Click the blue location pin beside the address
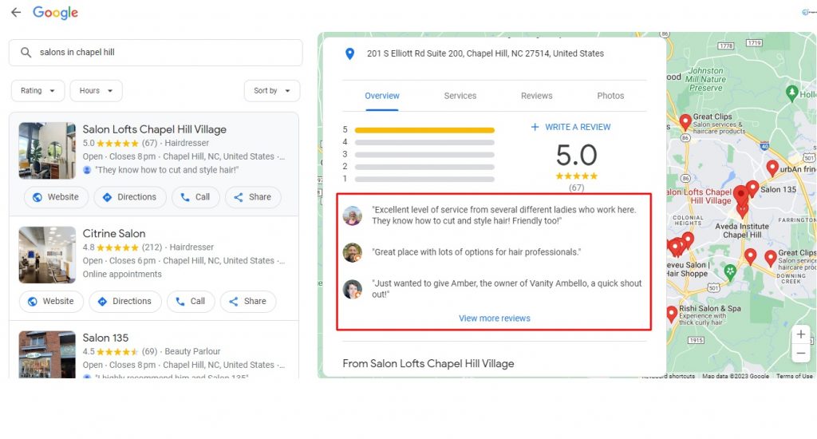Screen dimensions: 817x439 point(350,53)
